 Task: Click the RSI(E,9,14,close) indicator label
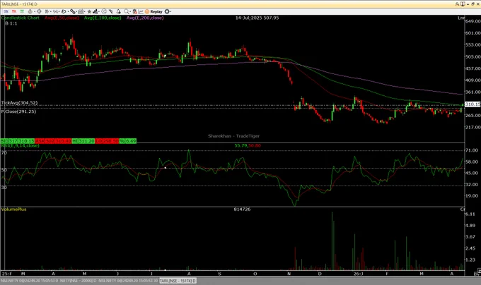click(x=20, y=145)
